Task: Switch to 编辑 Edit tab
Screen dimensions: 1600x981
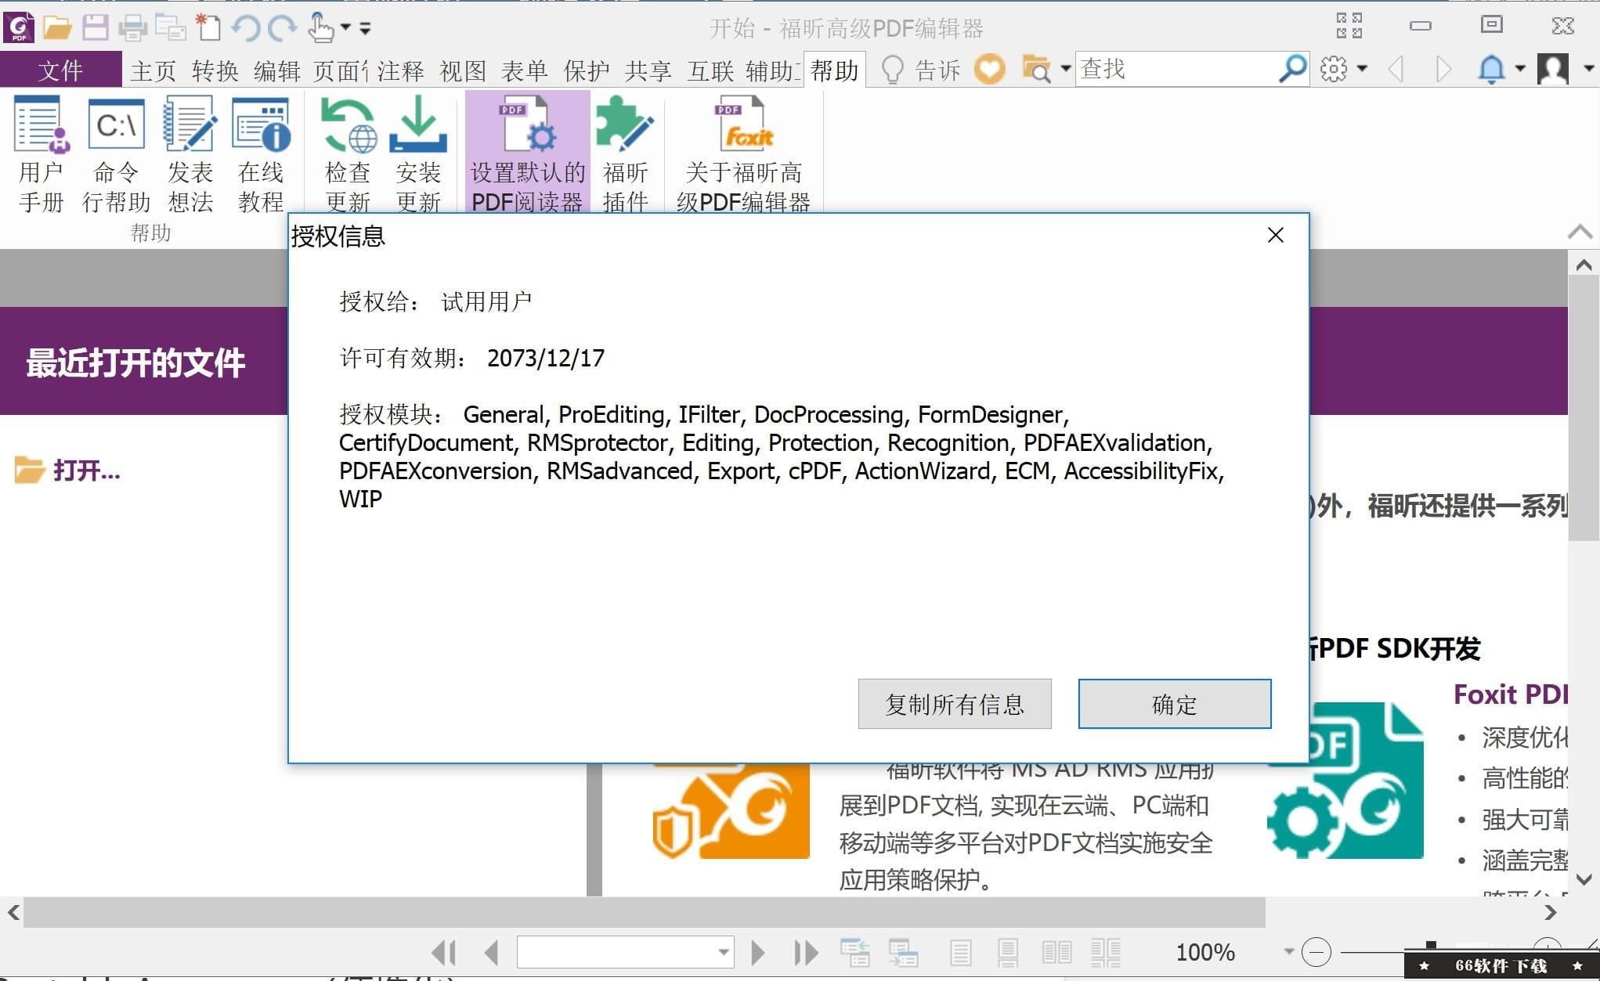Action: pyautogui.click(x=277, y=70)
